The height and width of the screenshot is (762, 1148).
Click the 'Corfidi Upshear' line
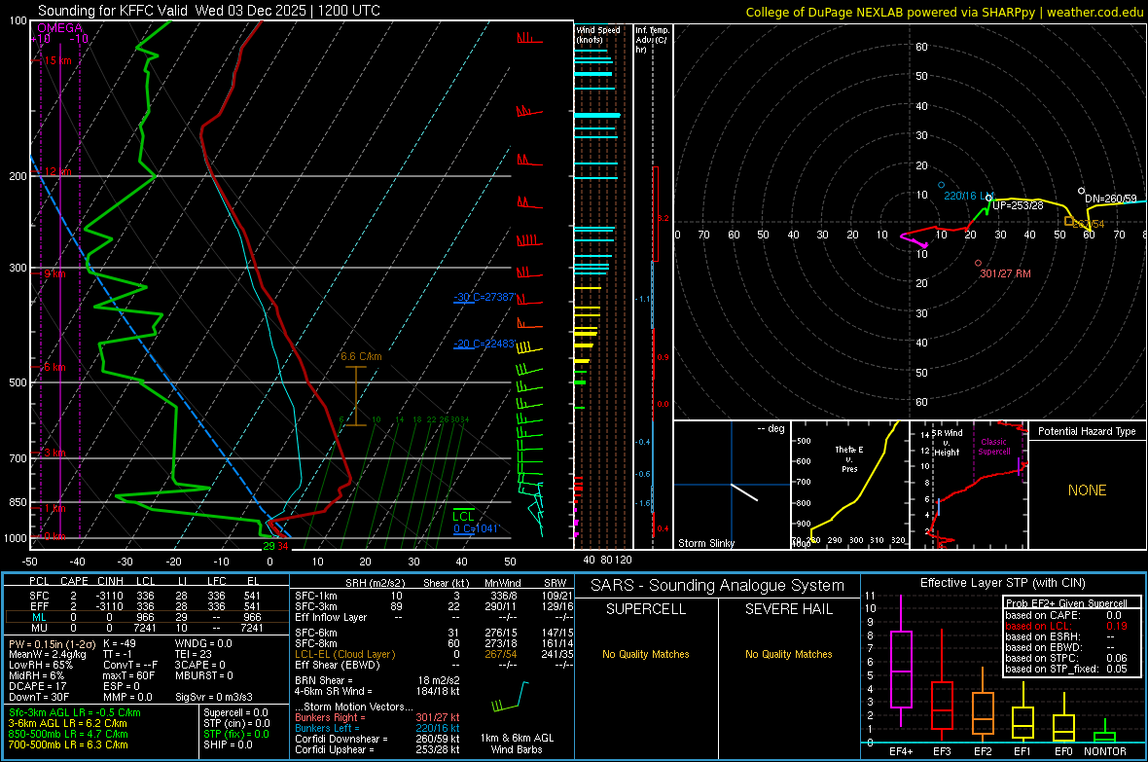coord(377,748)
